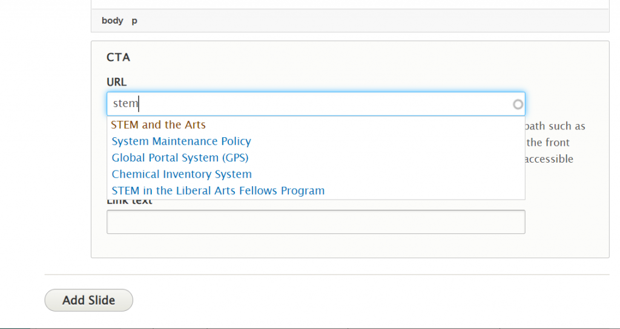Viewport: 620px width, 329px height.
Task: Pick the 'Global Portal System (GPS)' suggestion
Action: tap(180, 158)
